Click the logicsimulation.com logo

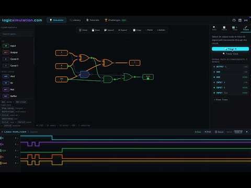point(22,20)
